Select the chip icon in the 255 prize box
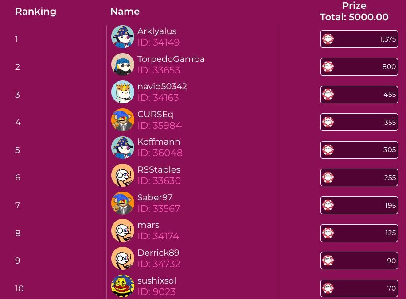Screen dimensions: 406x299 [x=328, y=177]
